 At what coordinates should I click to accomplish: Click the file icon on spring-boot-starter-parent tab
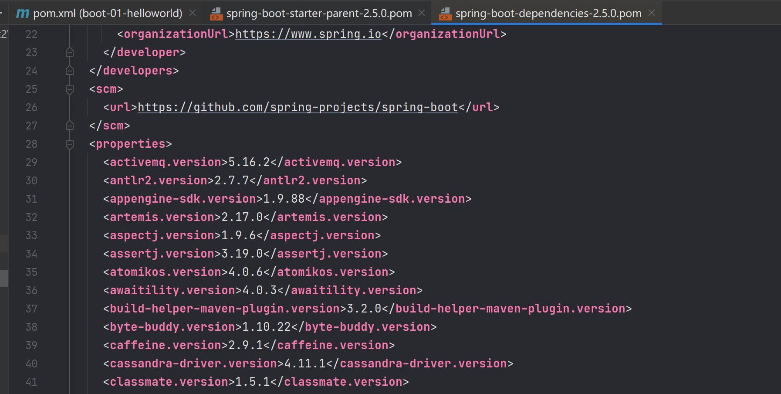(x=216, y=14)
